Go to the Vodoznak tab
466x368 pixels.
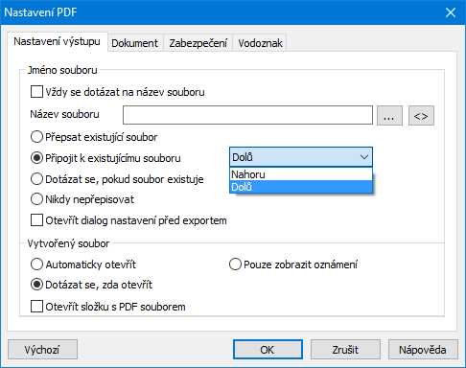click(260, 43)
